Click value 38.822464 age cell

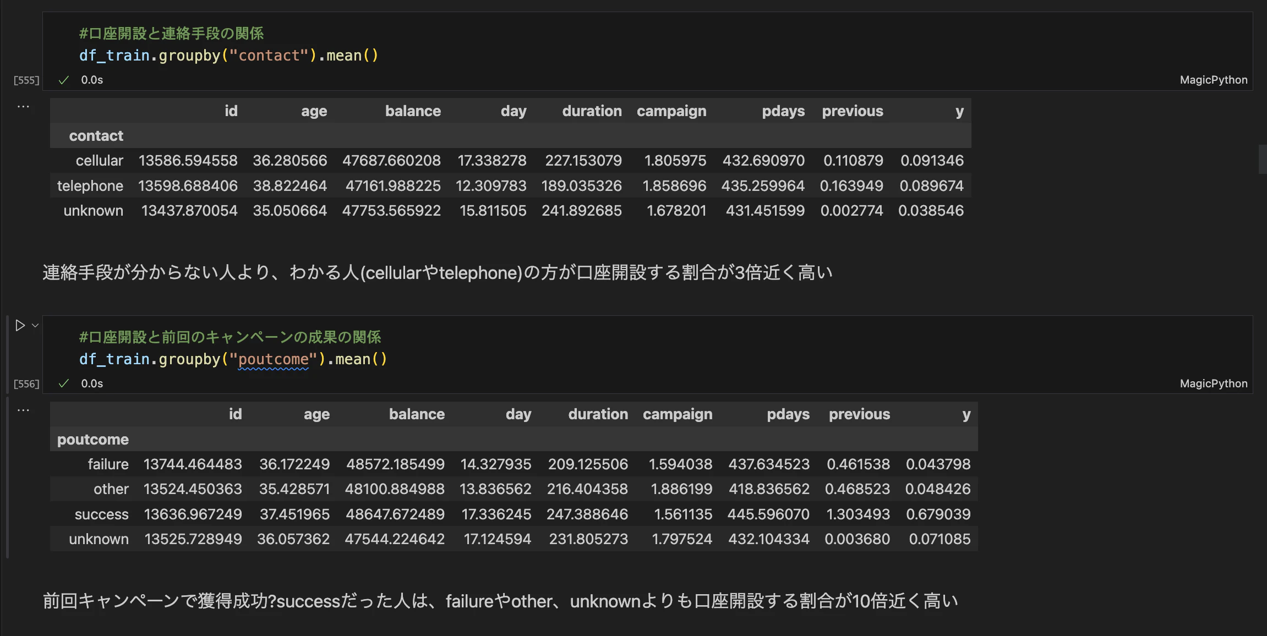[x=290, y=186]
